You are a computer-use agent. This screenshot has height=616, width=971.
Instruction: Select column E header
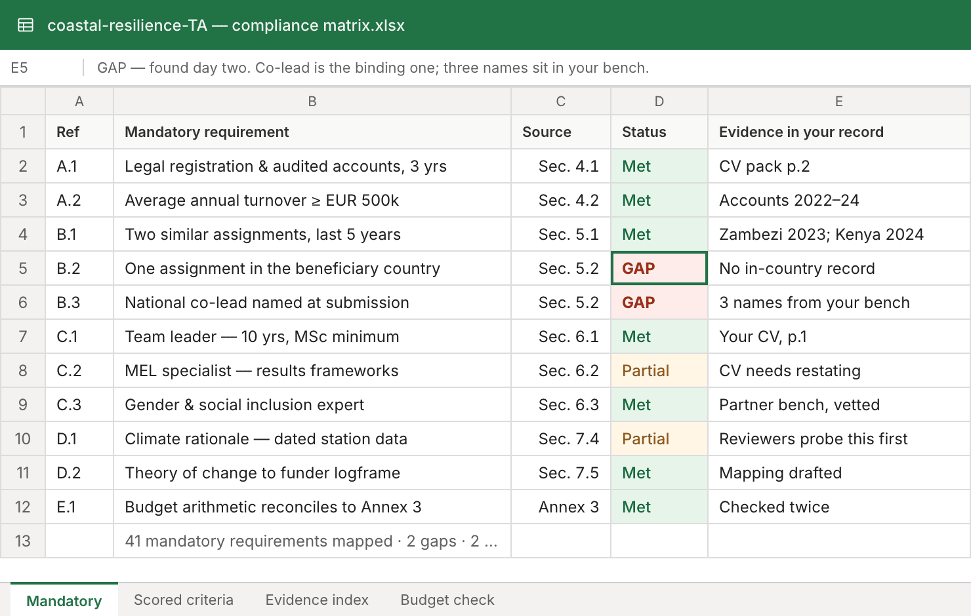pyautogui.click(x=839, y=102)
